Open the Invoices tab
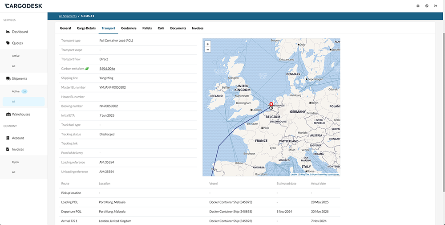Screen dimensions: 445x225 (x=198, y=28)
